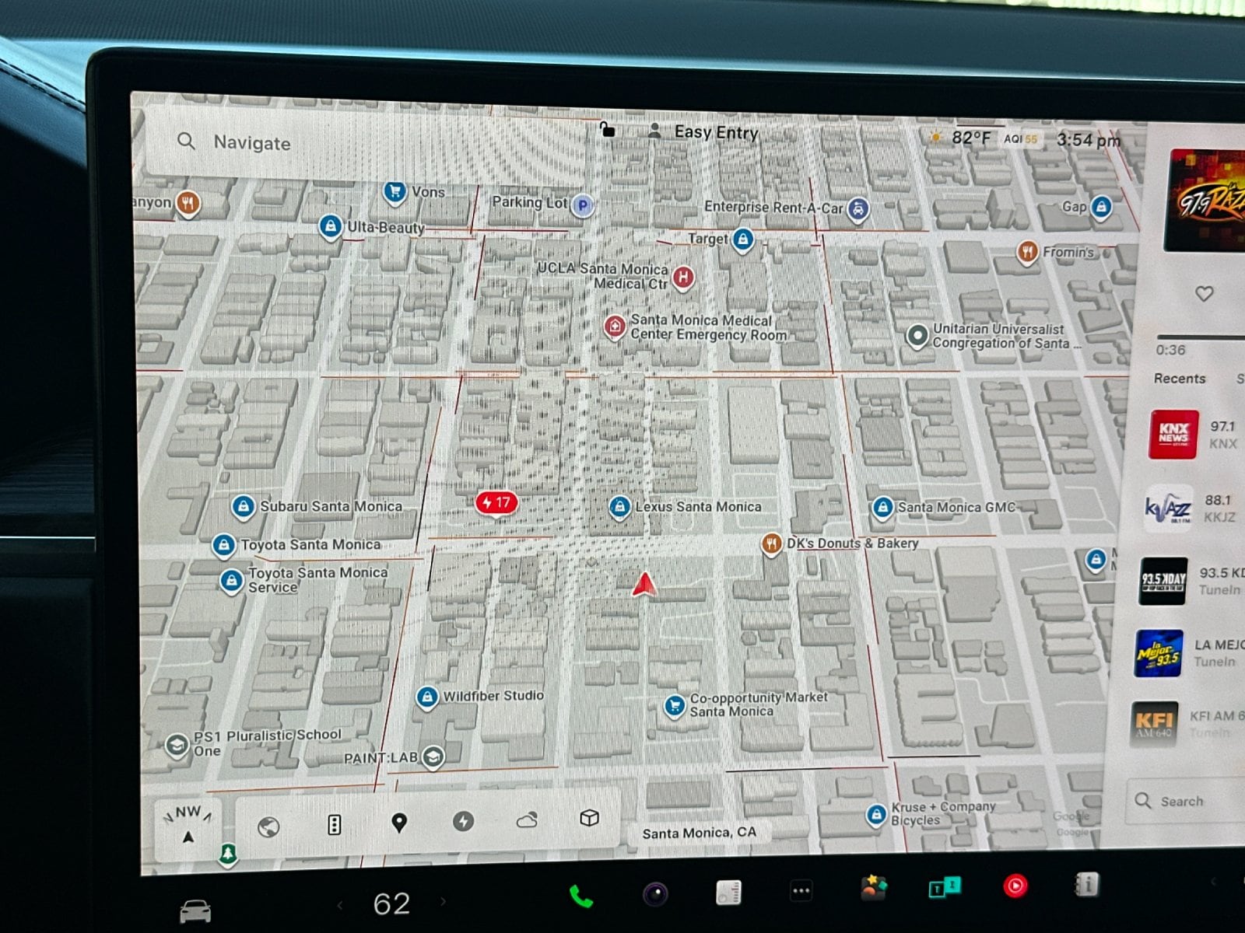Toggle the weather overlay cloud icon
This screenshot has width=1245, height=933.
[x=527, y=819]
